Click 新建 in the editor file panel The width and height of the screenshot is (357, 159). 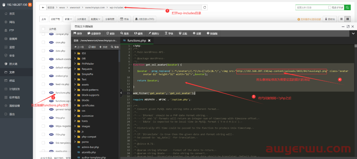point(103,47)
